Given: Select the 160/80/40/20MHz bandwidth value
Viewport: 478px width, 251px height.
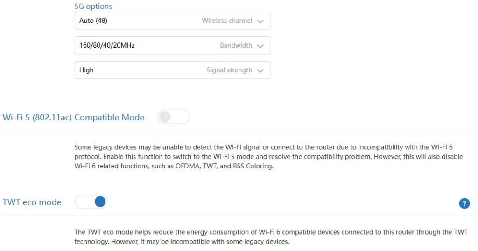Looking at the screenshot, I should (x=107, y=45).
